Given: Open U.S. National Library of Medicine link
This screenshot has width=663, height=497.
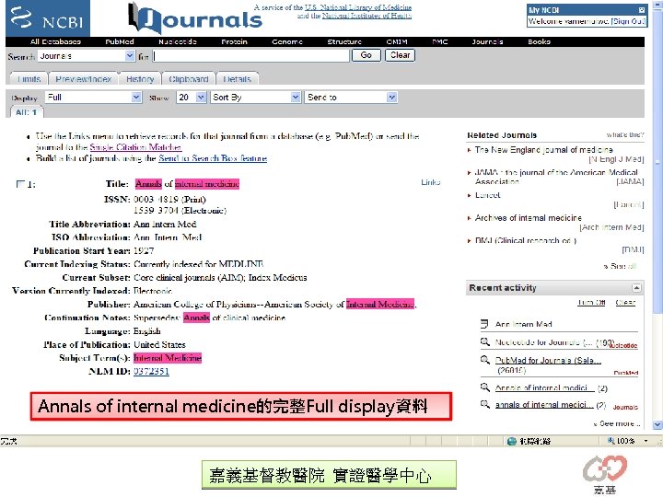Looking at the screenshot, I should pos(357,7).
